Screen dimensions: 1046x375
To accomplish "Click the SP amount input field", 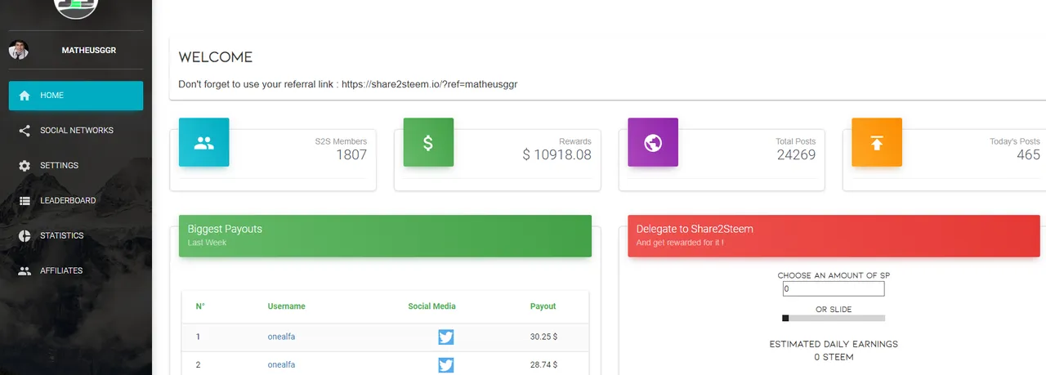I will pos(834,289).
